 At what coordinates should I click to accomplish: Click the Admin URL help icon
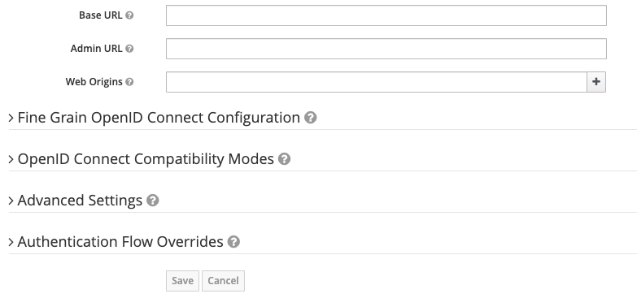(129, 49)
